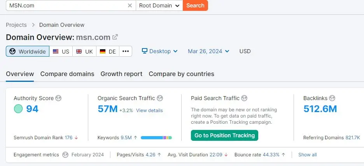Click Keywords value 9.5M
The image size is (364, 166).
[126, 138]
